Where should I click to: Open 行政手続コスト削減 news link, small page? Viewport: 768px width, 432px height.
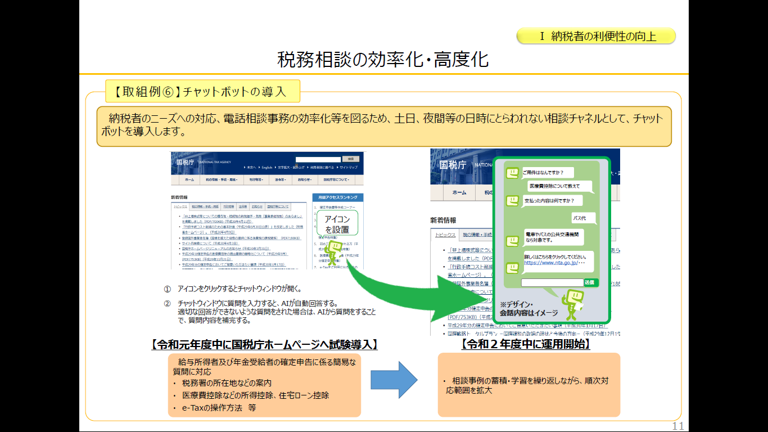[242, 229]
